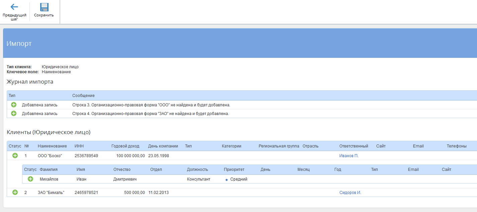Screen dimensions: 477x212
Task: Click the back arrow Предыдущий шаг icon
Action: click(14, 7)
